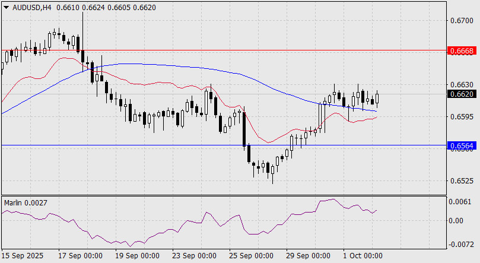Viewport: 480px width, 263px height.
Task: Select the 23 Sep 00:00 date label
Action: (x=194, y=256)
